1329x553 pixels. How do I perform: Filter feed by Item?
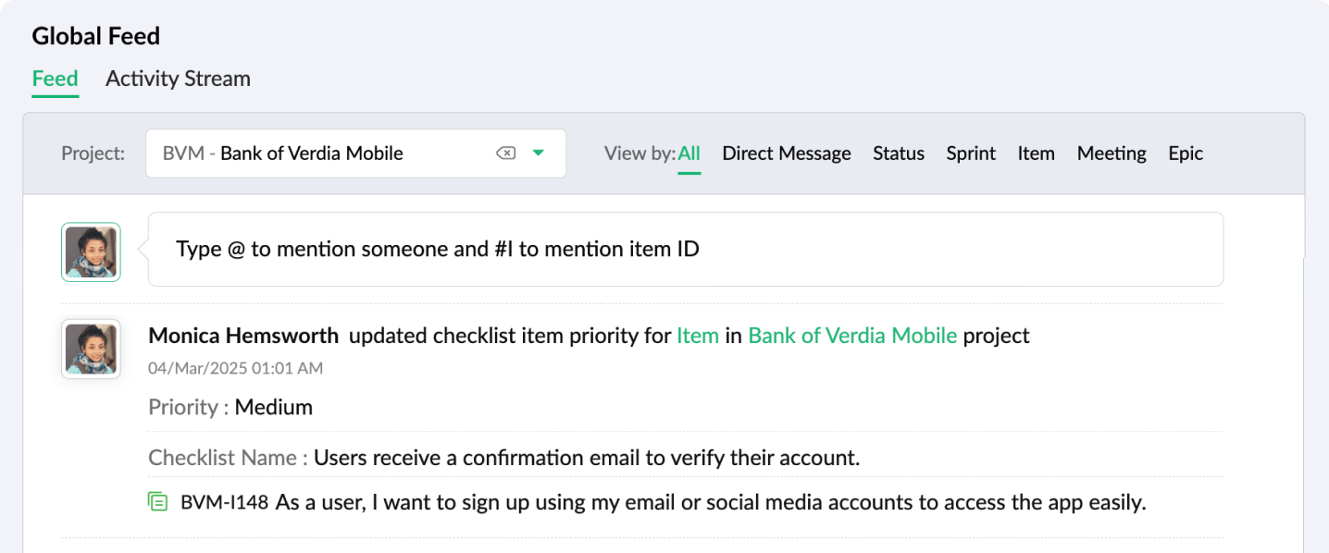pos(1036,154)
